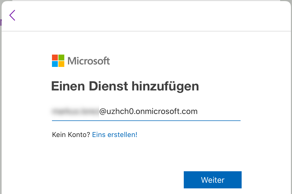Screen dimensions: 292x194
Task: Click the Microsoft four-square logo
Action: pos(58,61)
